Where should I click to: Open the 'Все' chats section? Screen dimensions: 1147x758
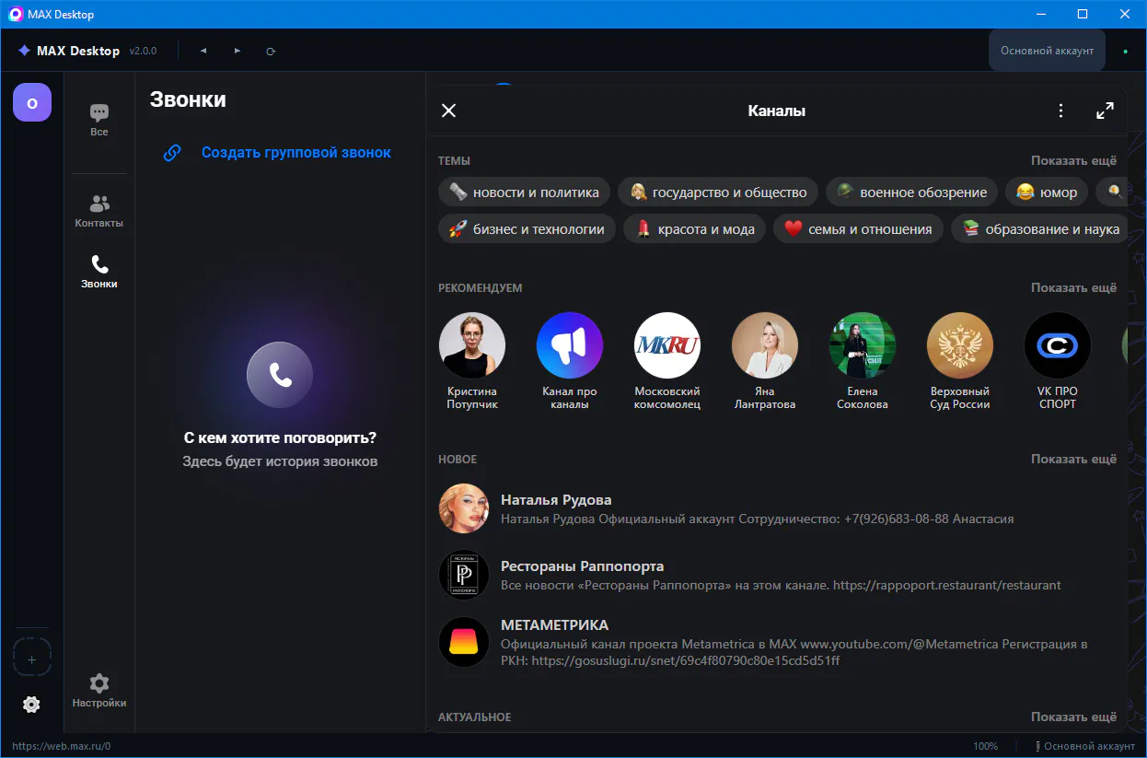tap(99, 120)
